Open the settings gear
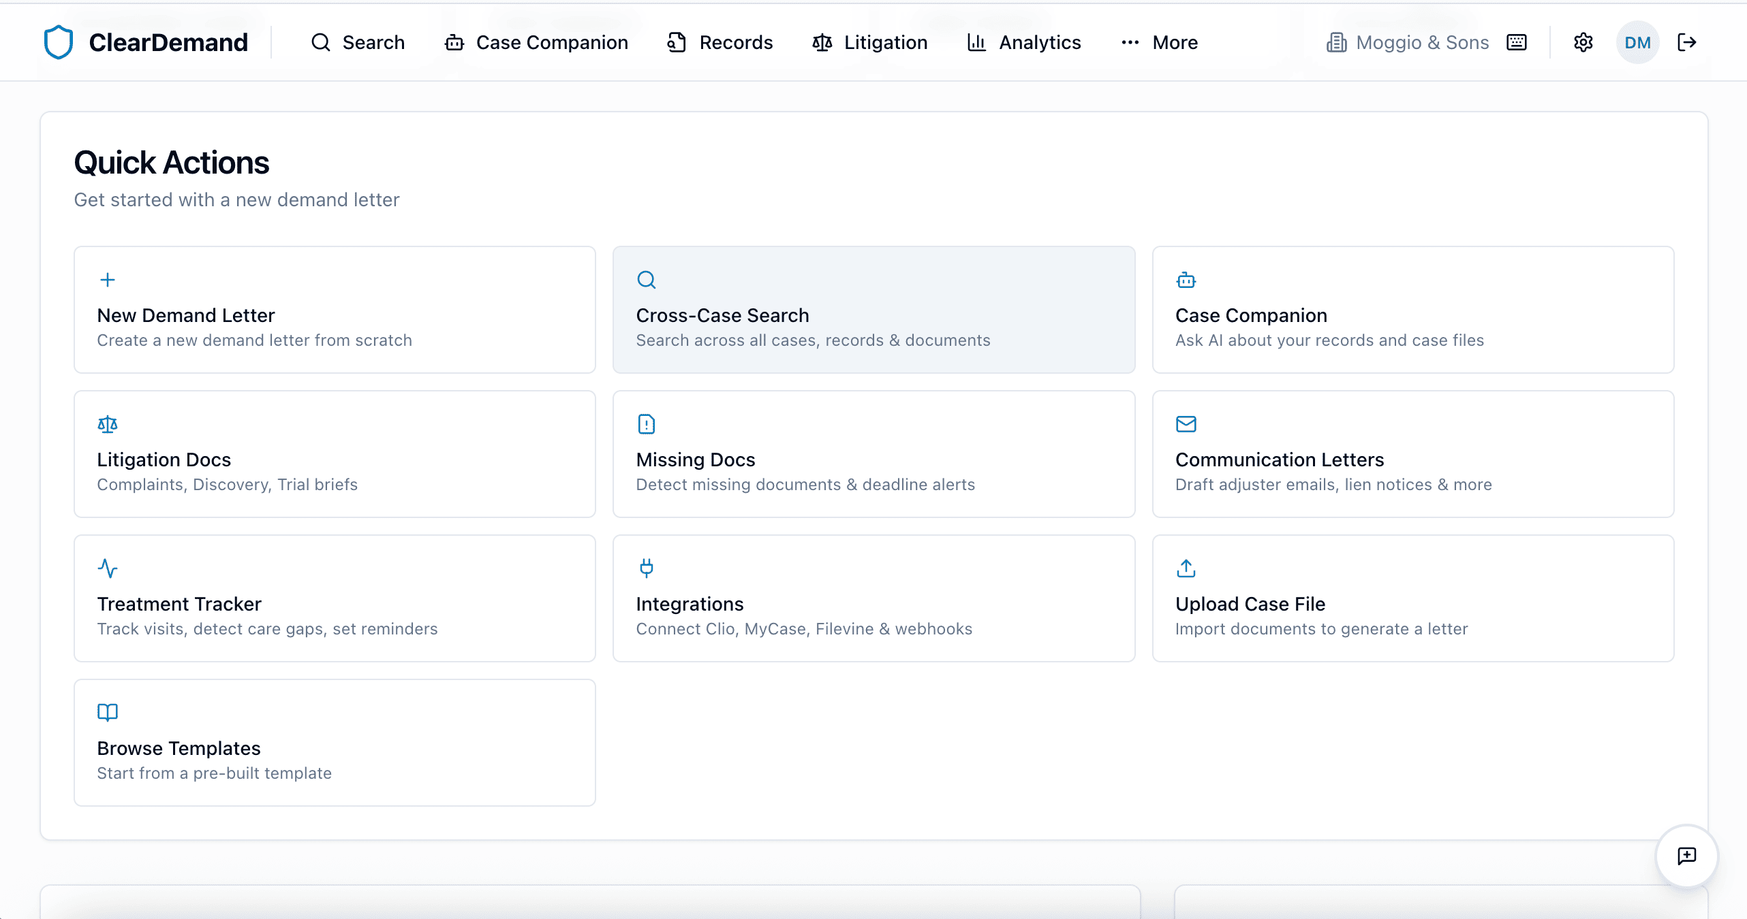The image size is (1747, 919). [1583, 42]
